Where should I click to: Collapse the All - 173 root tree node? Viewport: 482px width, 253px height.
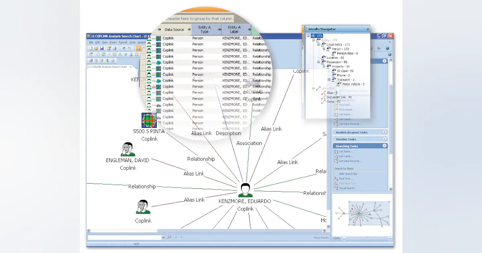coord(308,36)
